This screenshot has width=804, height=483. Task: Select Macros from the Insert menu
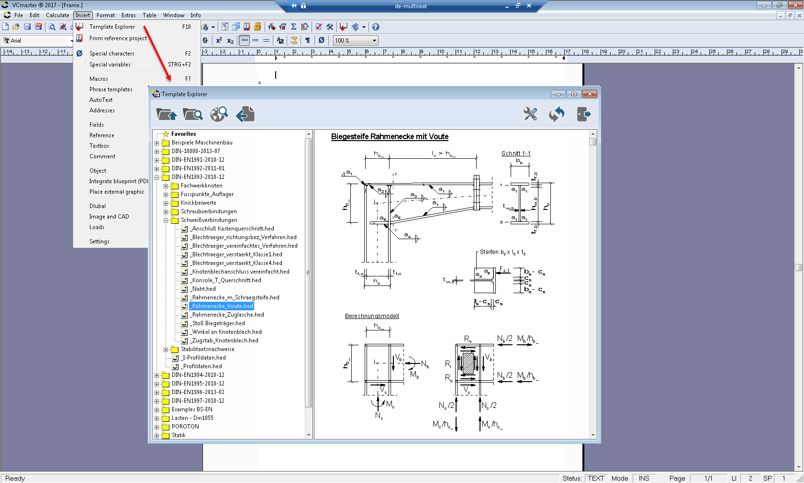point(99,79)
